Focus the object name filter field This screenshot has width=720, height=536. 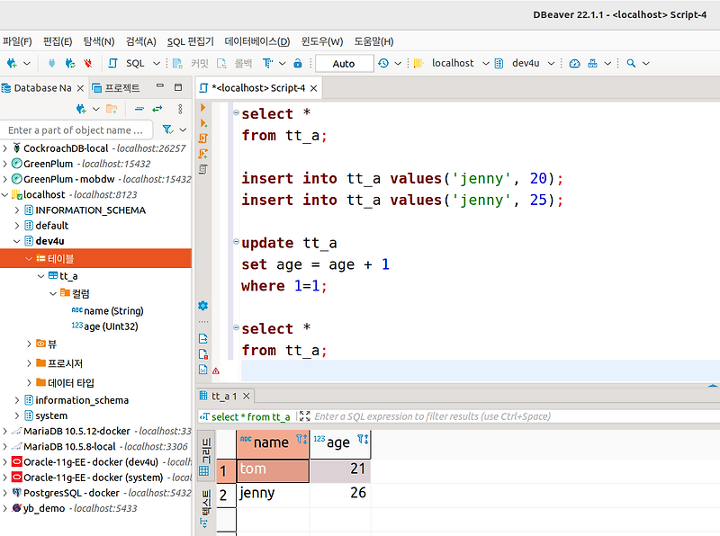[x=76, y=130]
